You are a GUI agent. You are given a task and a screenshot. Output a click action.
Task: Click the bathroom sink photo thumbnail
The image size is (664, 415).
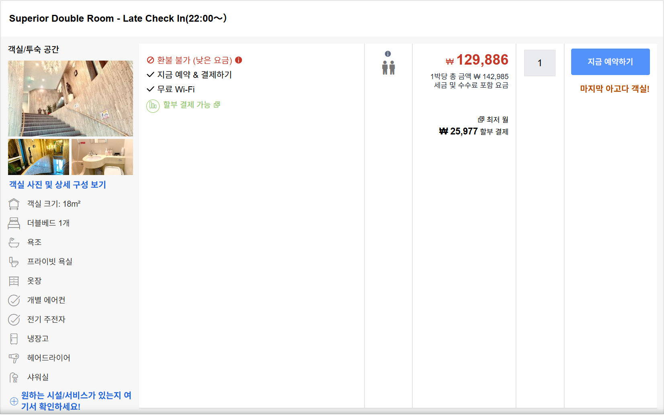102,157
